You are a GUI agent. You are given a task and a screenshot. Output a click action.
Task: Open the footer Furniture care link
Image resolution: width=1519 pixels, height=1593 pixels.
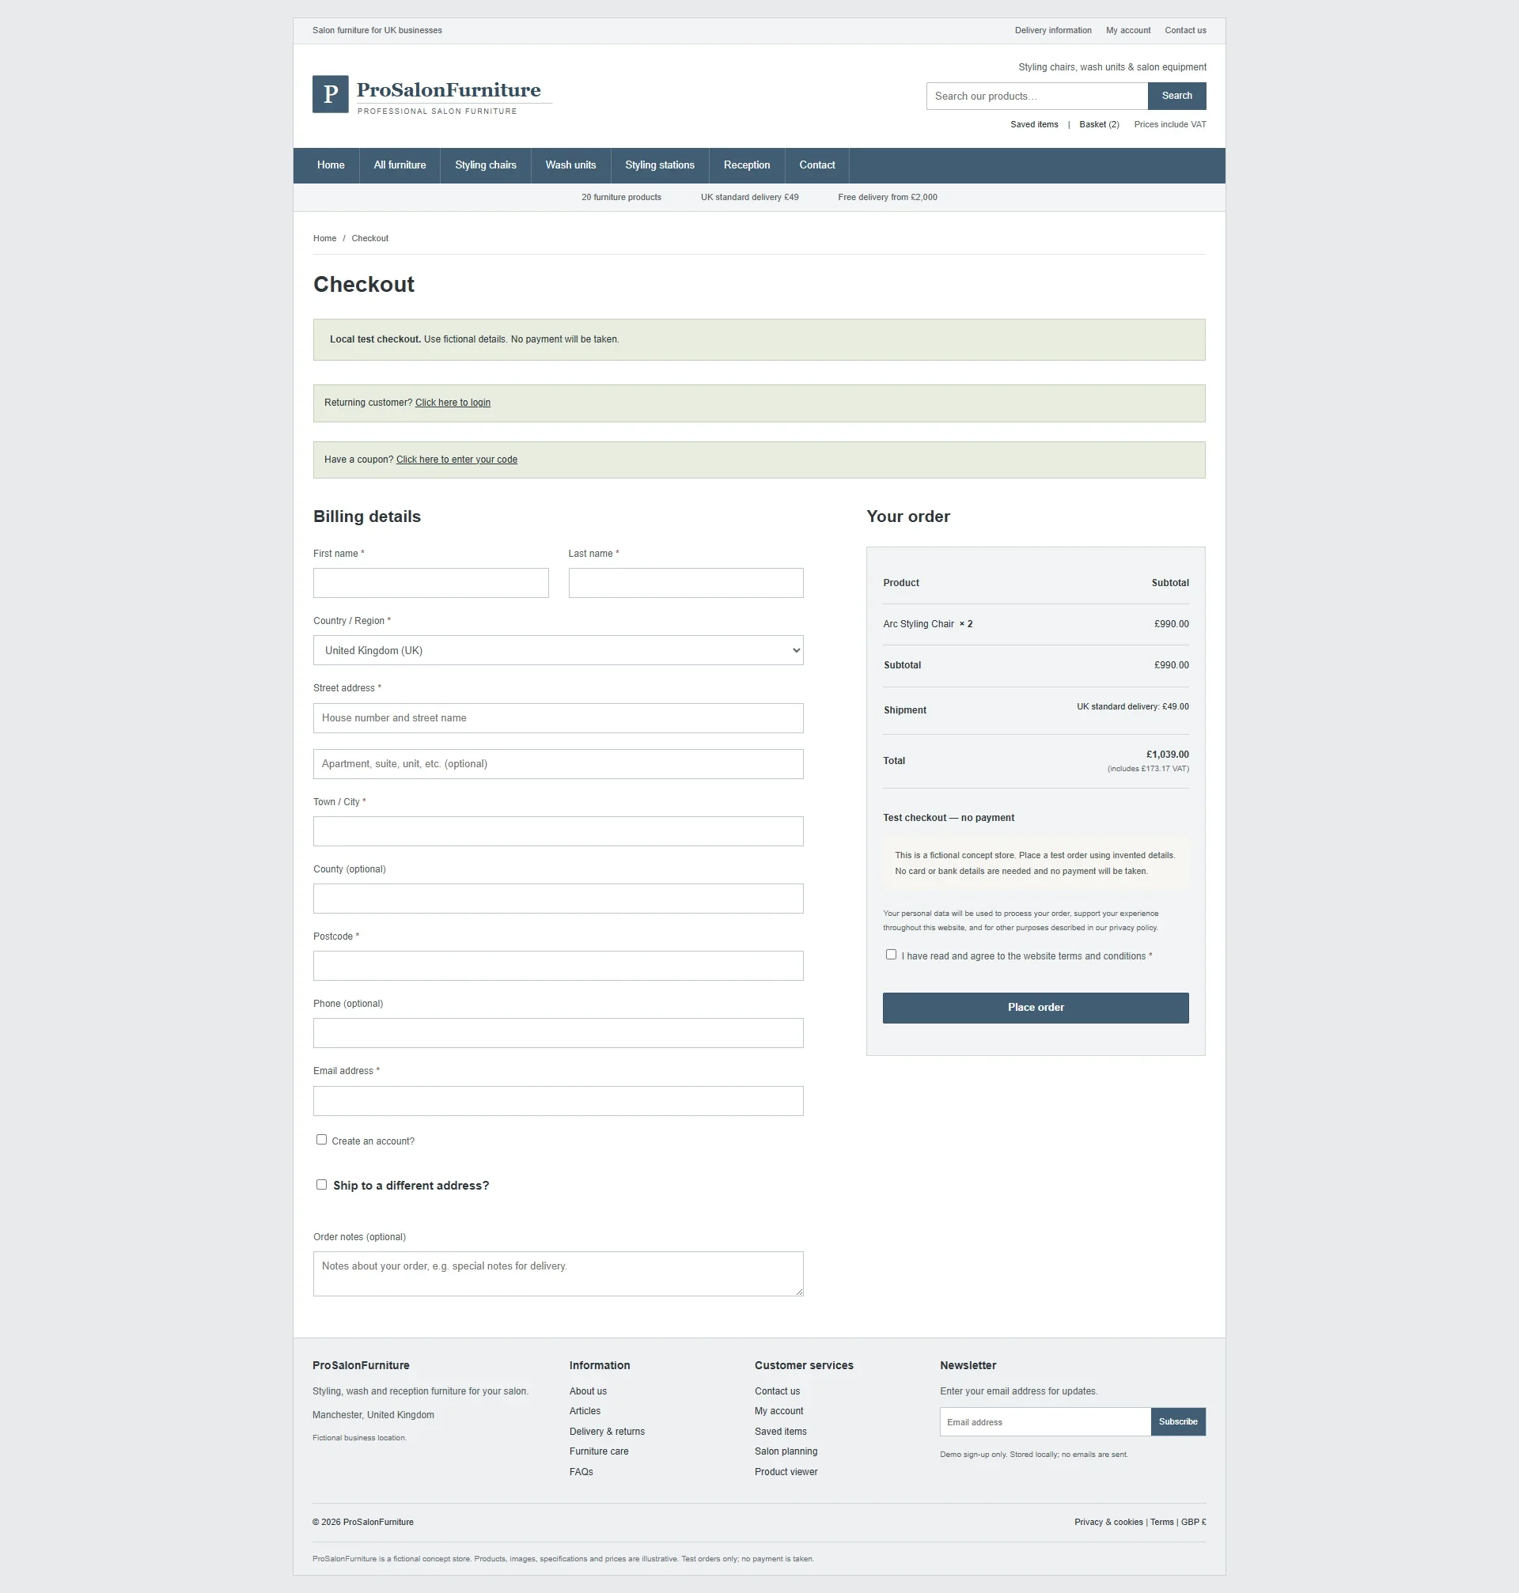[x=598, y=1451]
